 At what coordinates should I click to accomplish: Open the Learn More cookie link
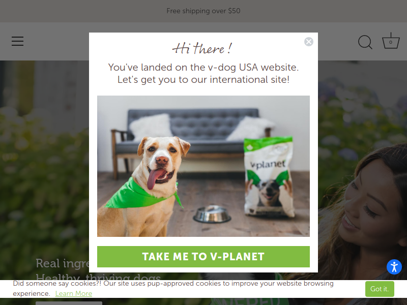pos(74,293)
